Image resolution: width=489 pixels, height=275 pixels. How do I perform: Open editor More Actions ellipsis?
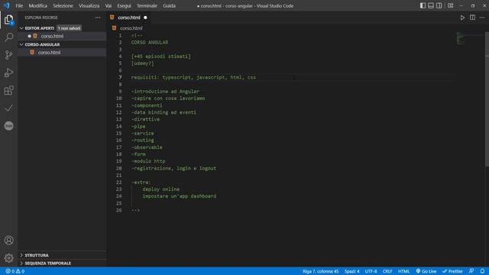pyautogui.click(x=482, y=18)
